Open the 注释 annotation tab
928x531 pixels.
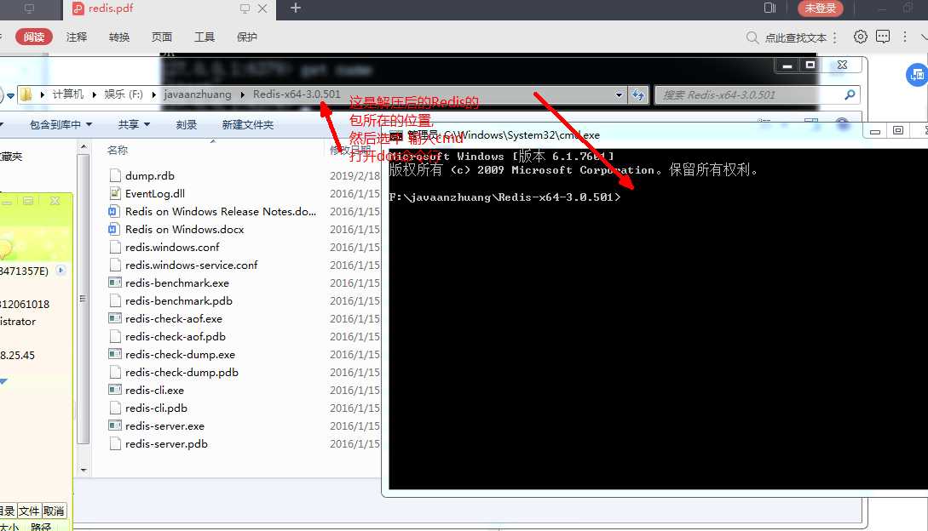pyautogui.click(x=77, y=37)
